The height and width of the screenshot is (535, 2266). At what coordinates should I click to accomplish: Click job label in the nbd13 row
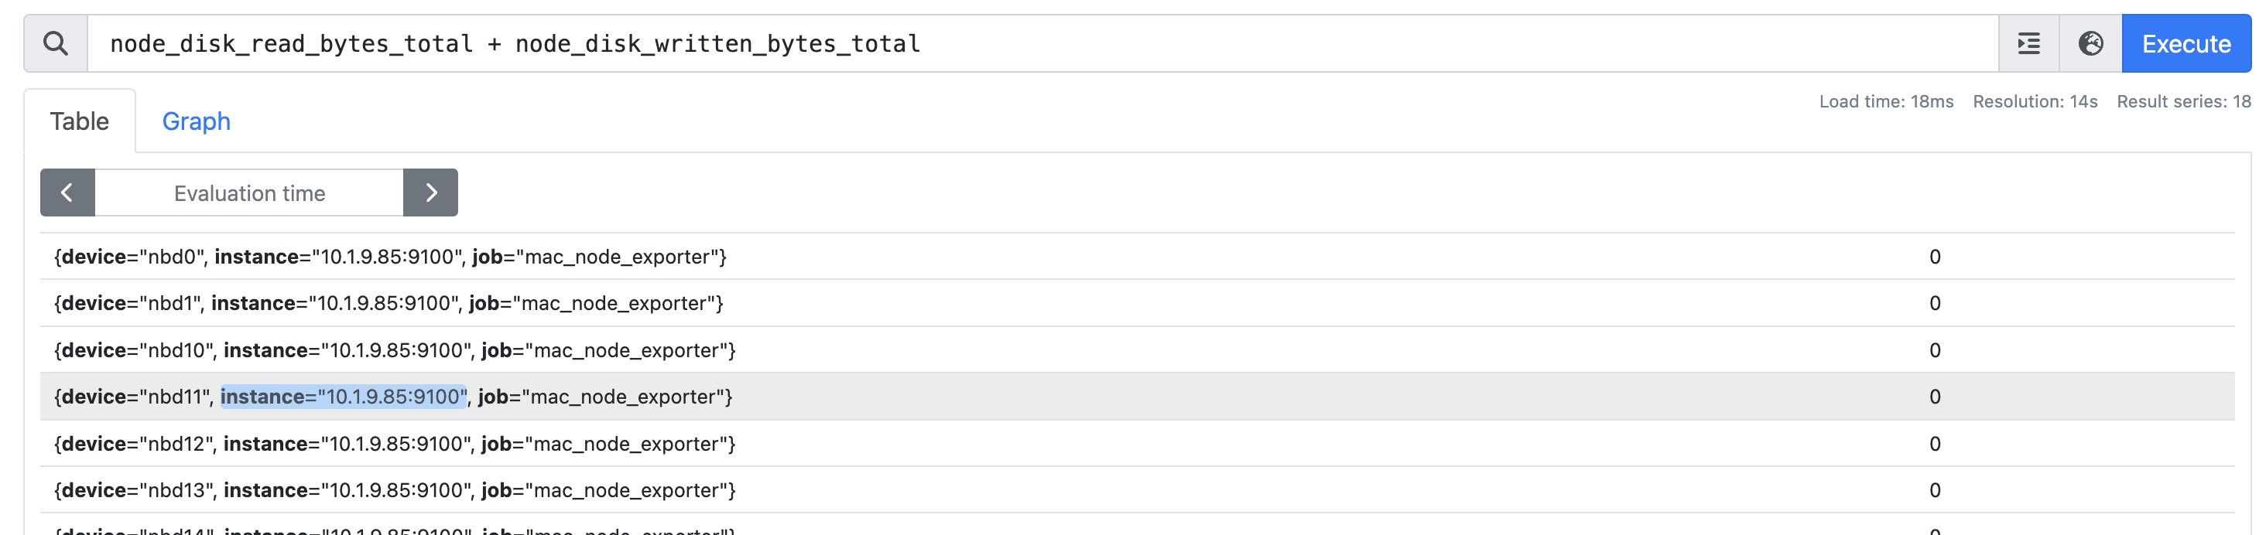tap(604, 490)
